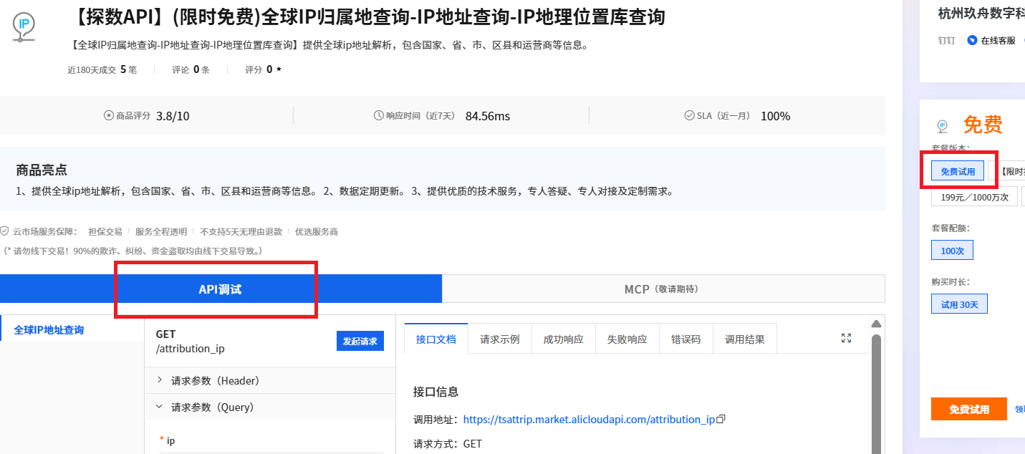Screen dimensions: 1025x454
Task: Expand the 请求参数 (Header) section
Action: [269, 380]
